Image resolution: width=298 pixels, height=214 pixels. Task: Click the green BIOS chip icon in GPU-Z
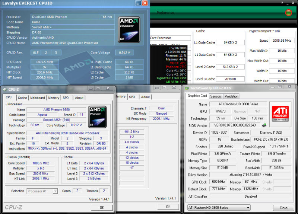264,125
